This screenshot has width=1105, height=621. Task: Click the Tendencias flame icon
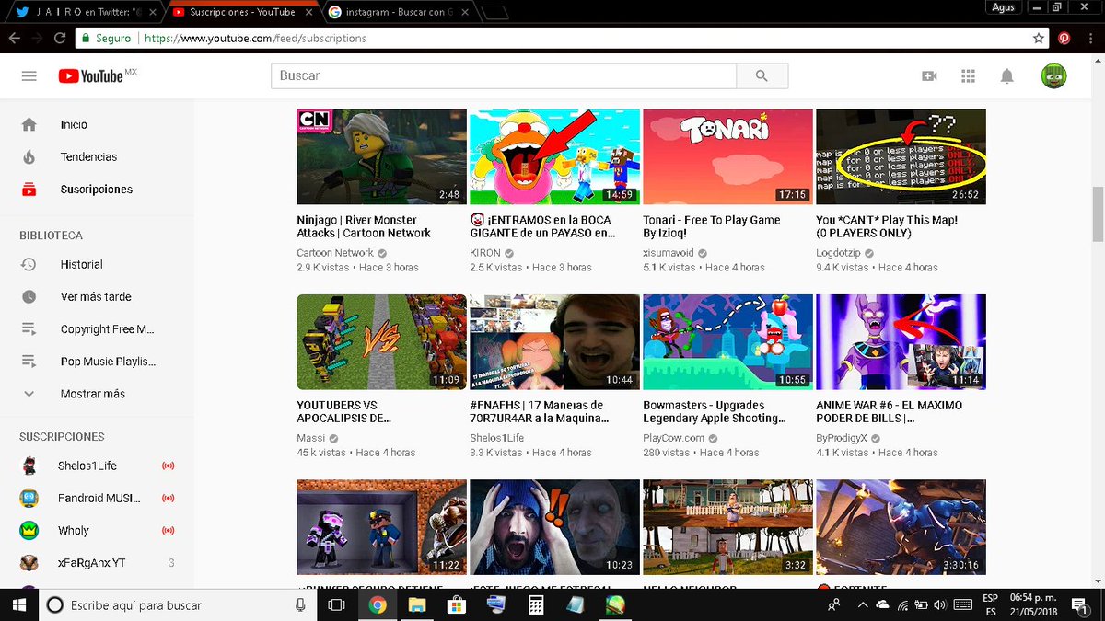tap(29, 157)
